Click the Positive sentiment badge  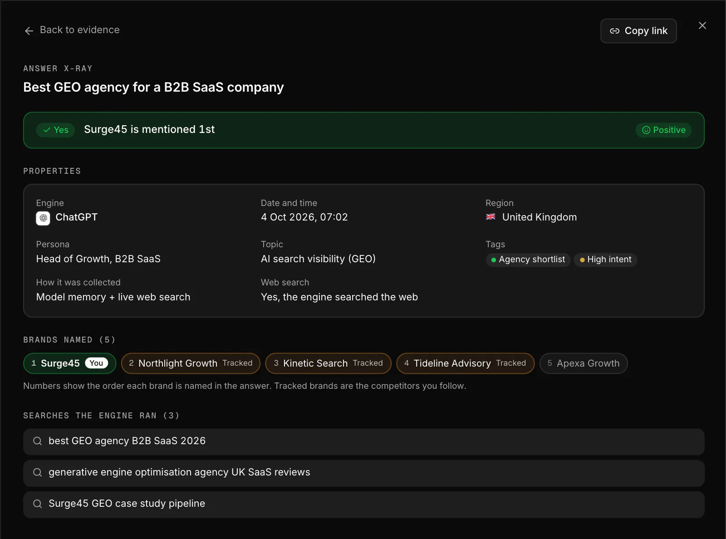[x=663, y=130]
